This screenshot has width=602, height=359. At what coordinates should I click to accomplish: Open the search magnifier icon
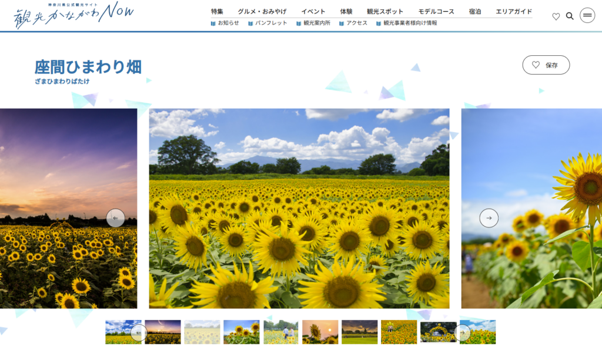570,16
